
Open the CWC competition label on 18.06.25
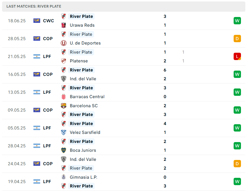48,21
